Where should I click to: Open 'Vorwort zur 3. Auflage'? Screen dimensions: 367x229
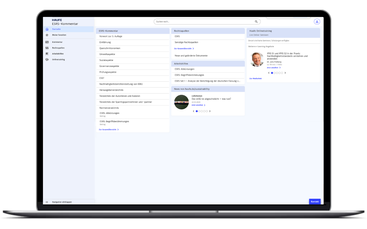tap(133, 36)
